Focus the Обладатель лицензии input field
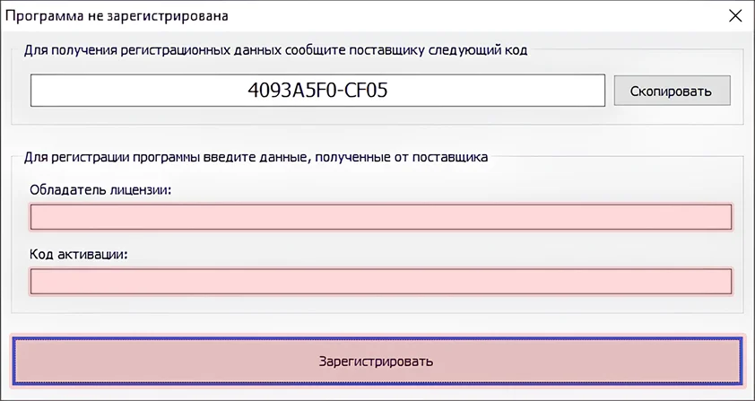 pyautogui.click(x=381, y=217)
